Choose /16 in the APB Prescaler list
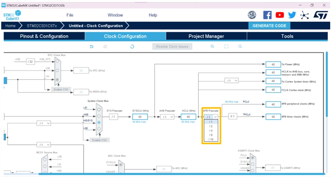The width and height of the screenshot is (332, 177). 211,139
